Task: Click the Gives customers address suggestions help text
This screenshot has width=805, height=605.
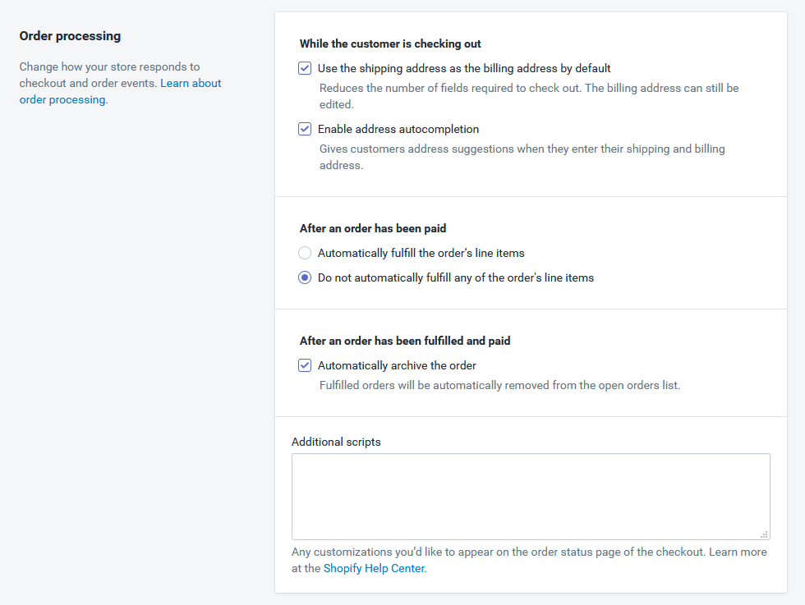Action: tap(522, 157)
